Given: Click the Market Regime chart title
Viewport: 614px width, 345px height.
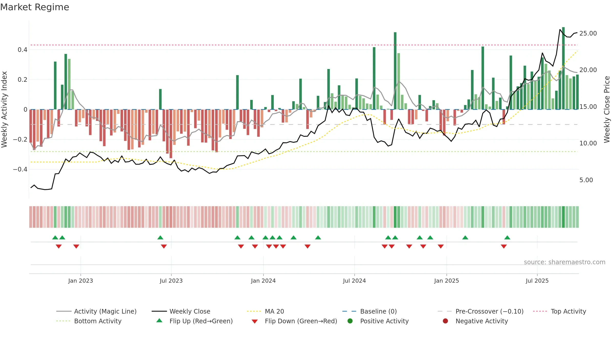Looking at the screenshot, I should pos(35,7).
